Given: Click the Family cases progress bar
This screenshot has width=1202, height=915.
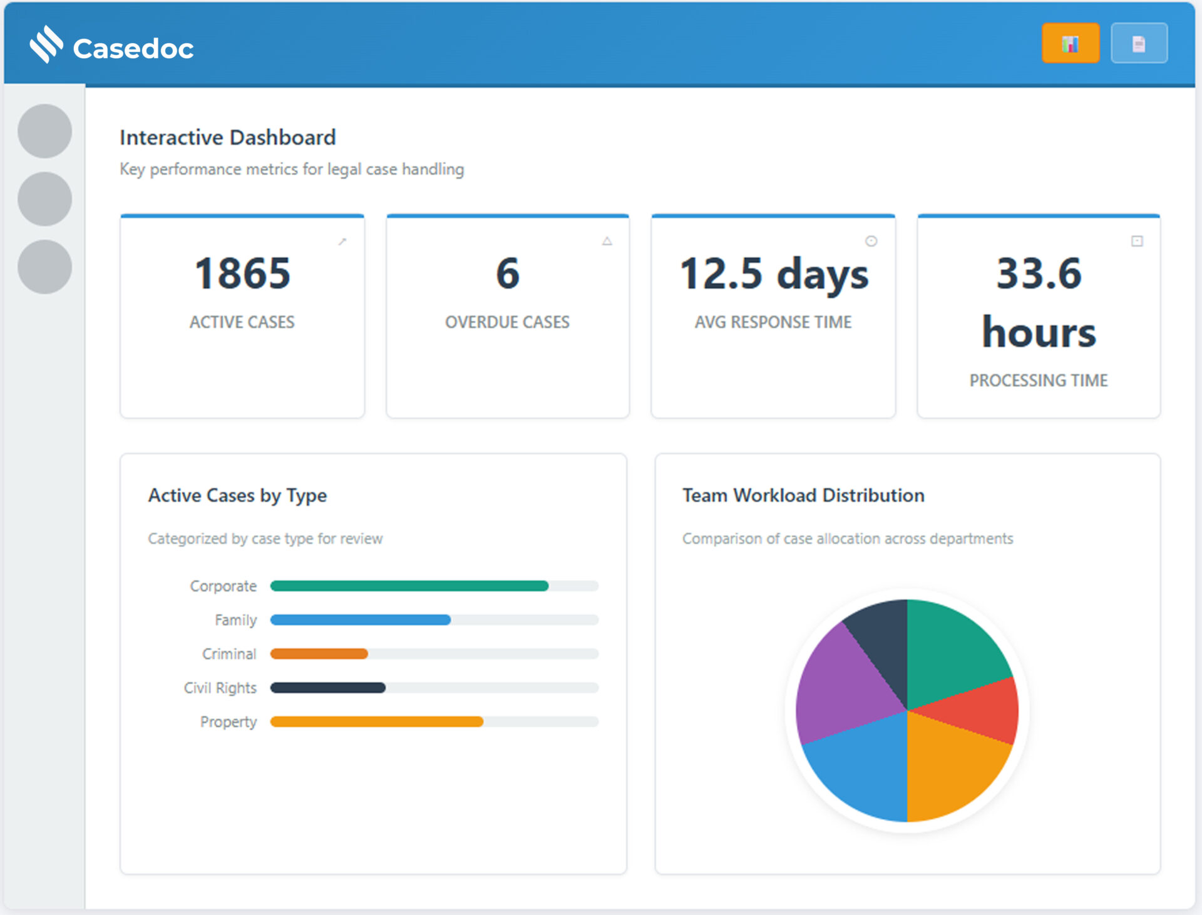Looking at the screenshot, I should [x=433, y=620].
